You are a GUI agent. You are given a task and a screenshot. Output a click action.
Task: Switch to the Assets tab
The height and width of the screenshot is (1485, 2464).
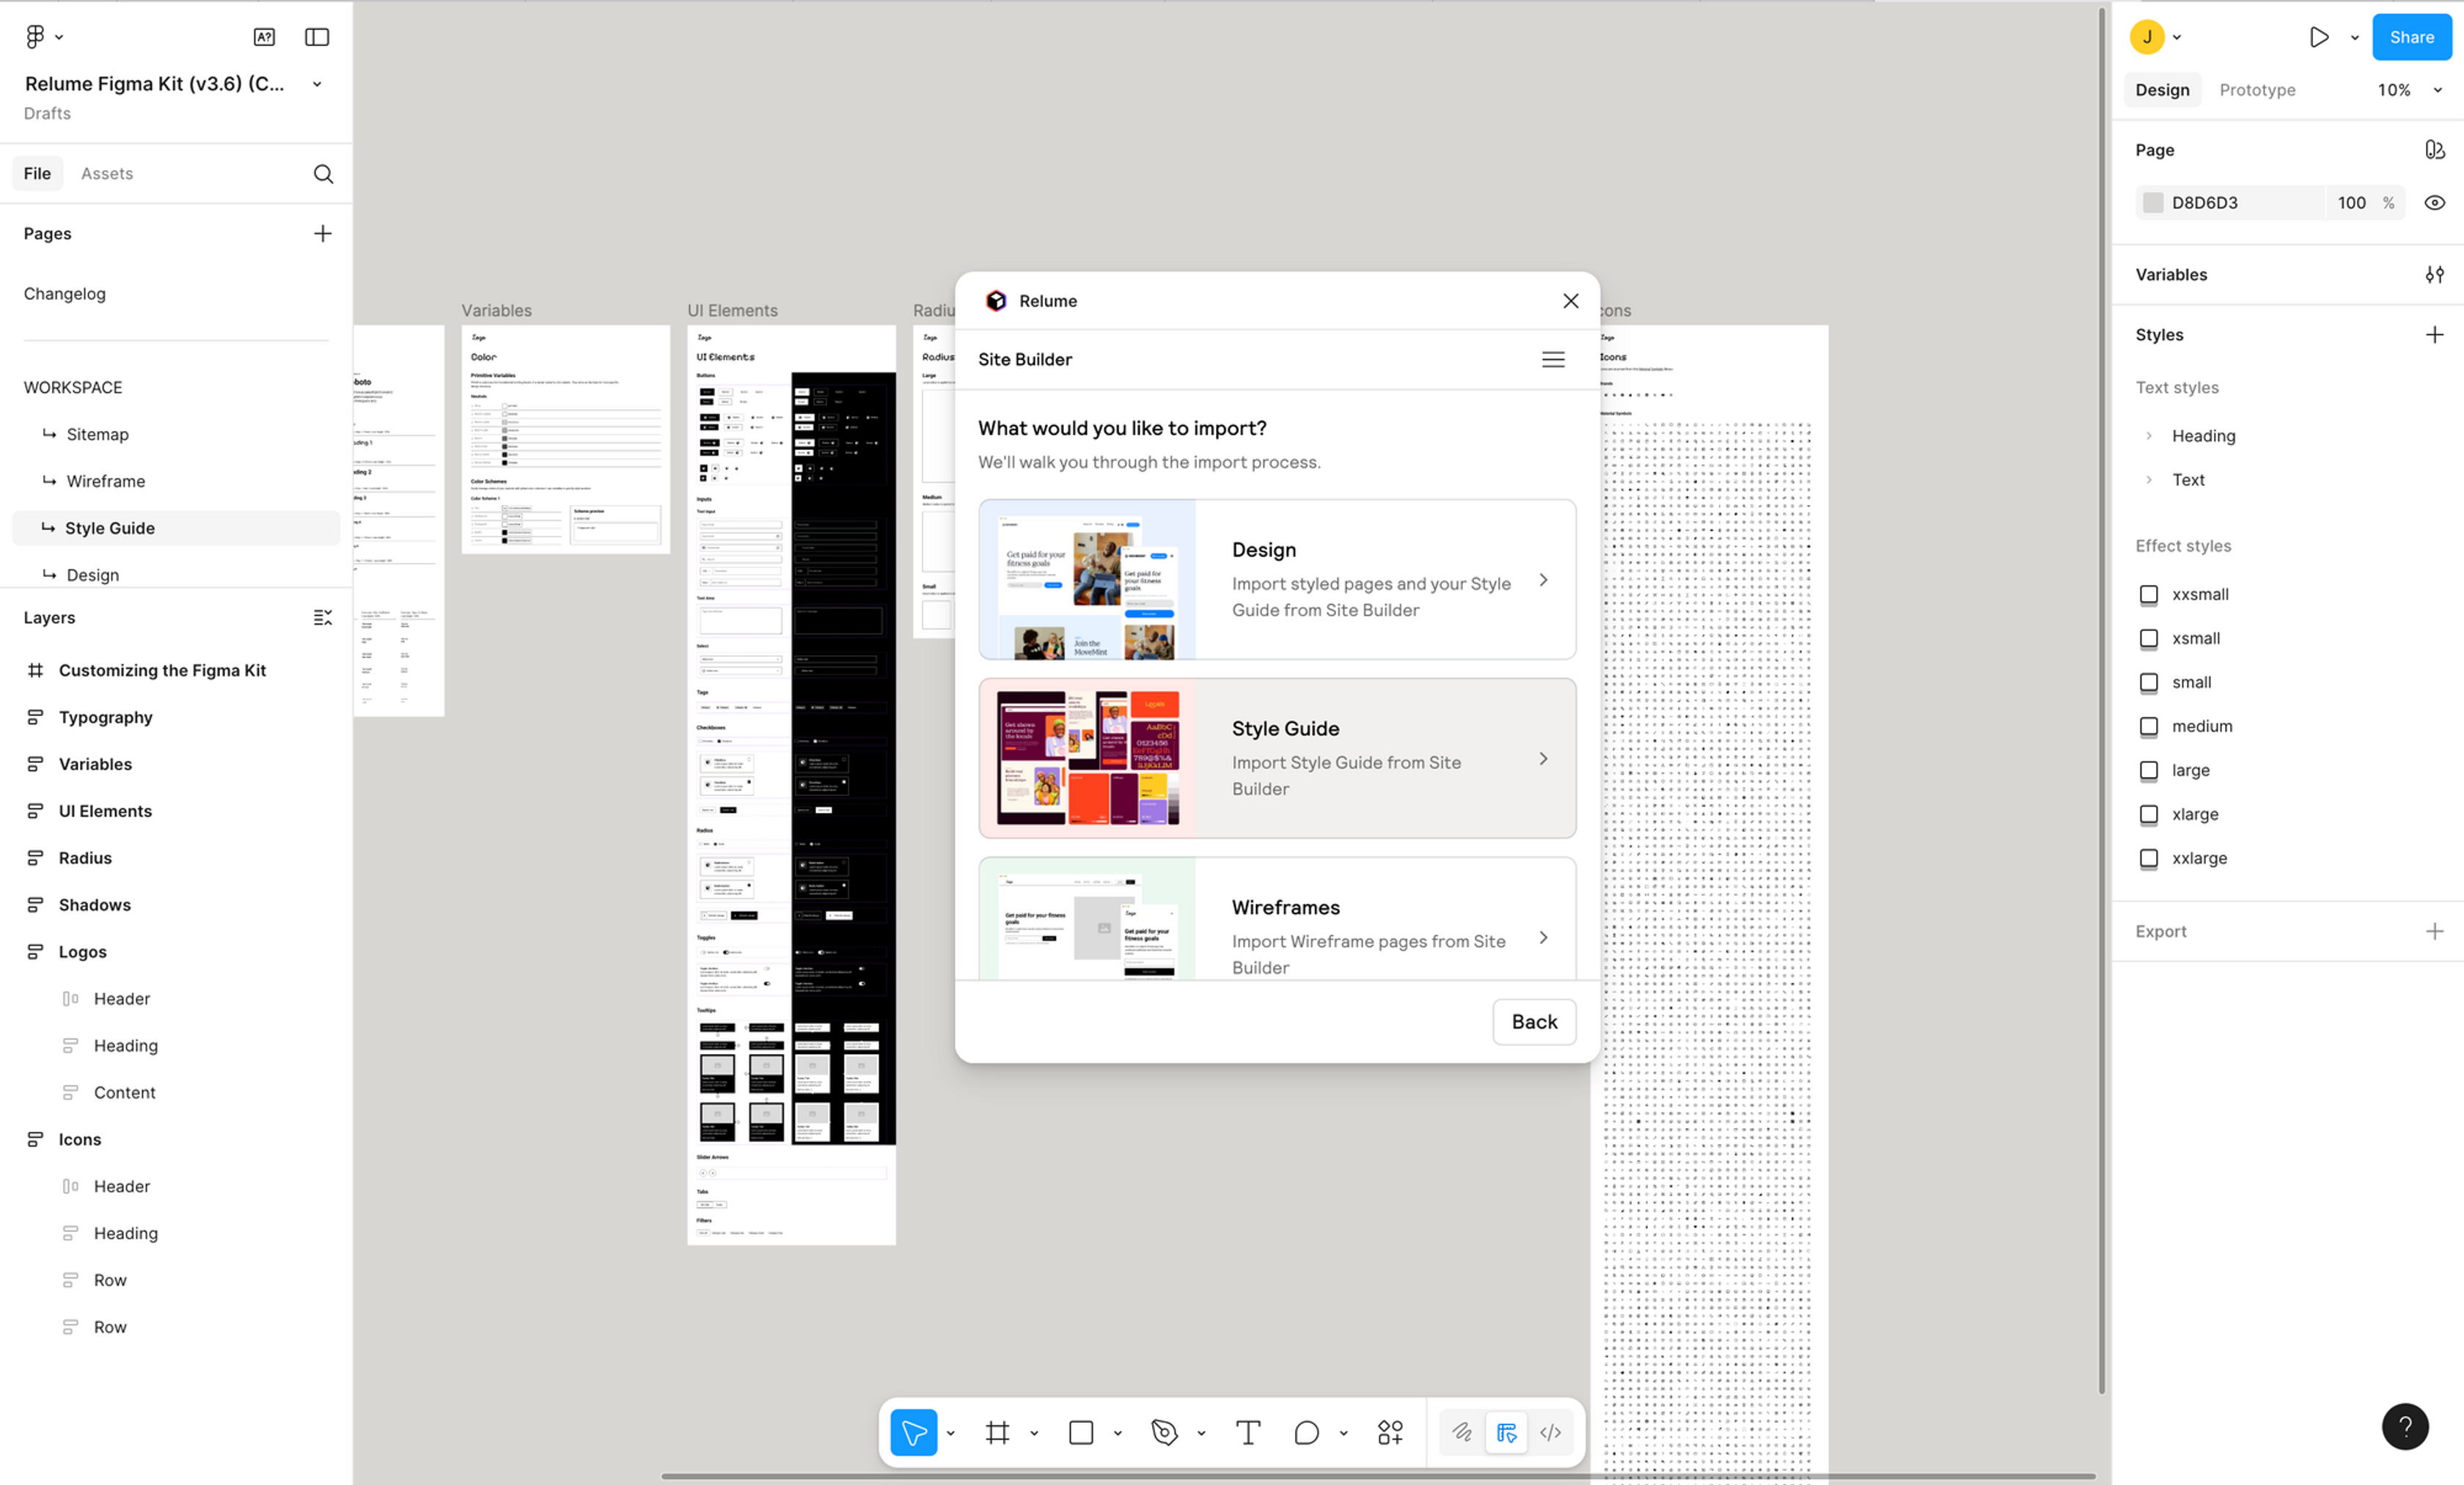click(x=107, y=174)
